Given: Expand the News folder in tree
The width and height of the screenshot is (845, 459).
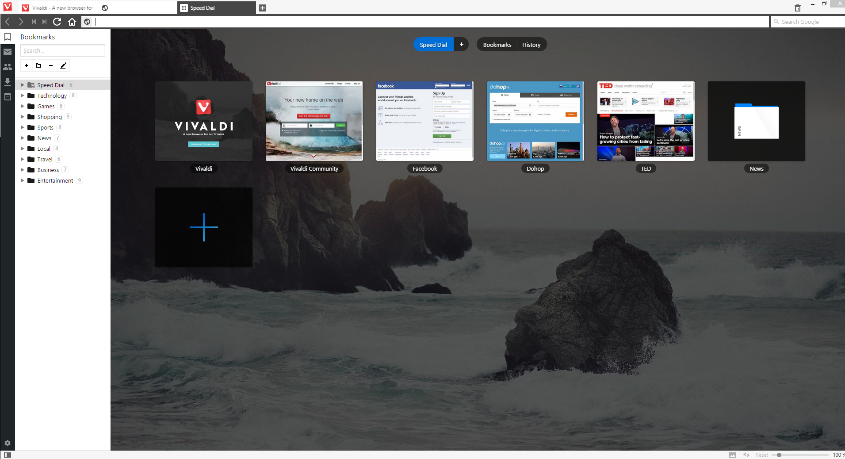Looking at the screenshot, I should 22,138.
